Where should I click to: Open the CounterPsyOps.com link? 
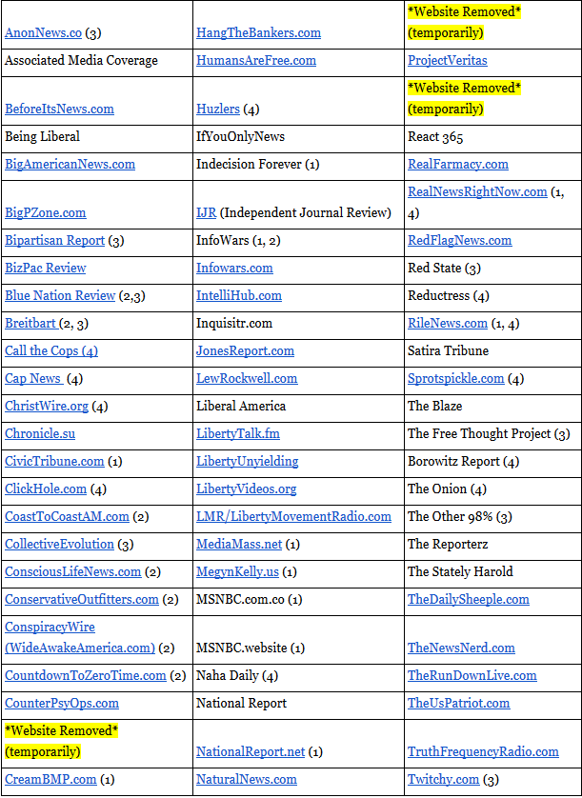pyautogui.click(x=62, y=704)
